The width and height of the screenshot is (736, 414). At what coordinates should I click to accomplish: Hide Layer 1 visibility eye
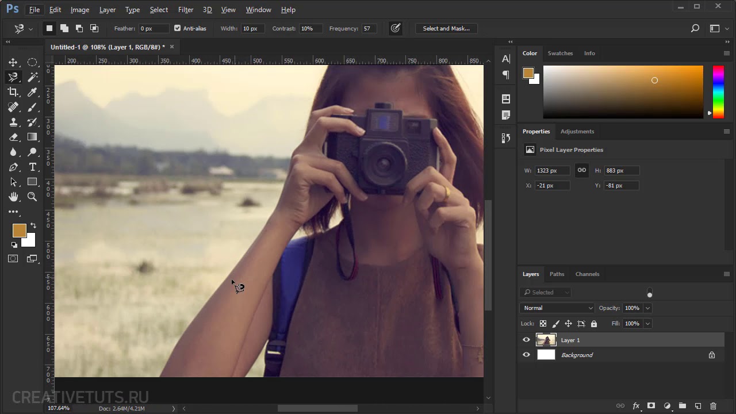point(526,340)
